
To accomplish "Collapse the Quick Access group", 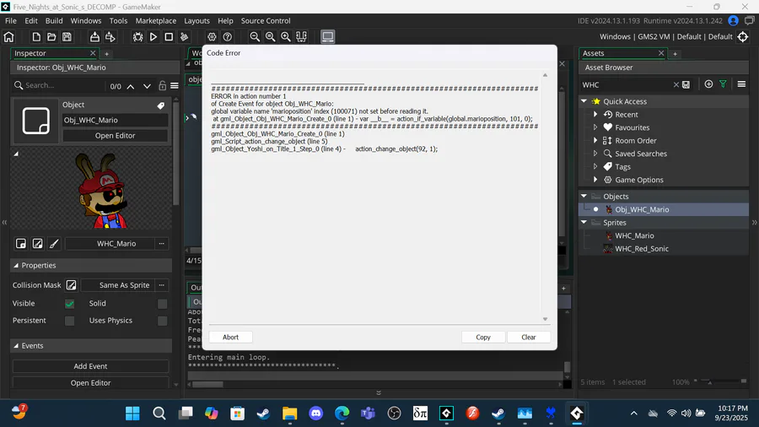I will (x=584, y=101).
